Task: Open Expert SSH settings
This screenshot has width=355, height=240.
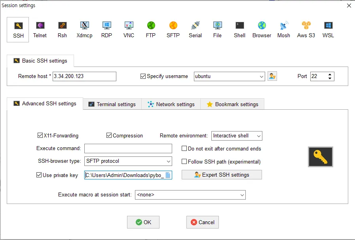Action: (x=222, y=175)
